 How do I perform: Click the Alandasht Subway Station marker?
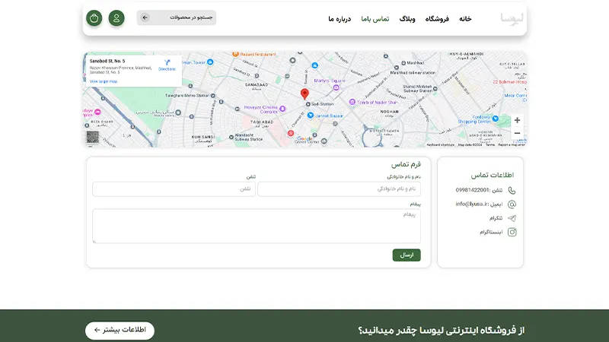(x=231, y=137)
